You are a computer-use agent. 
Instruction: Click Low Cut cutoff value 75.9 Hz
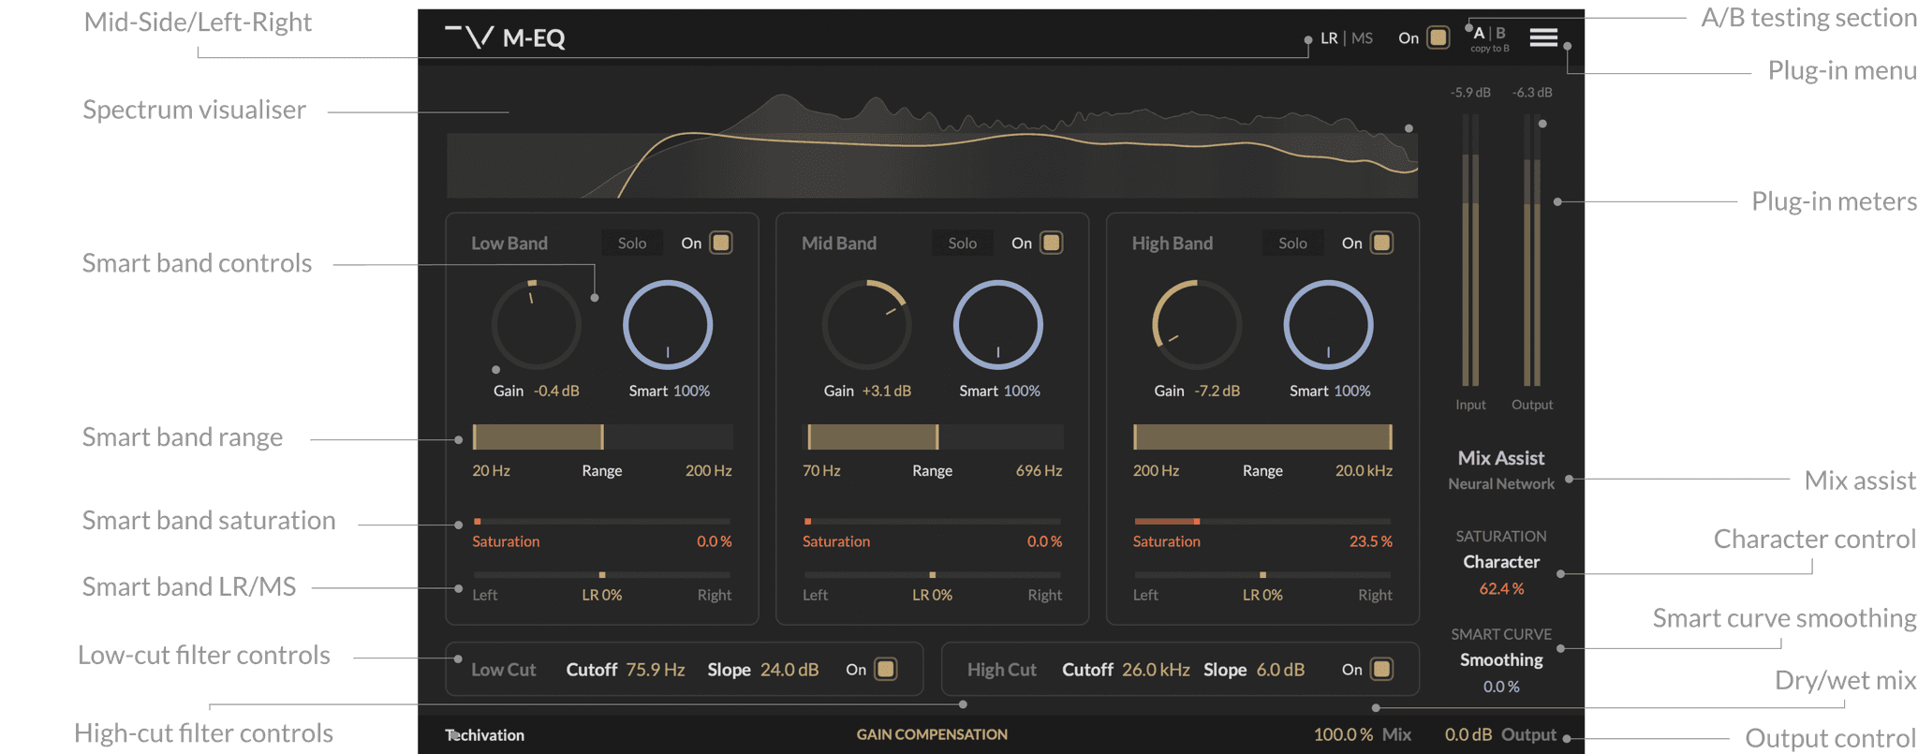coord(656,670)
